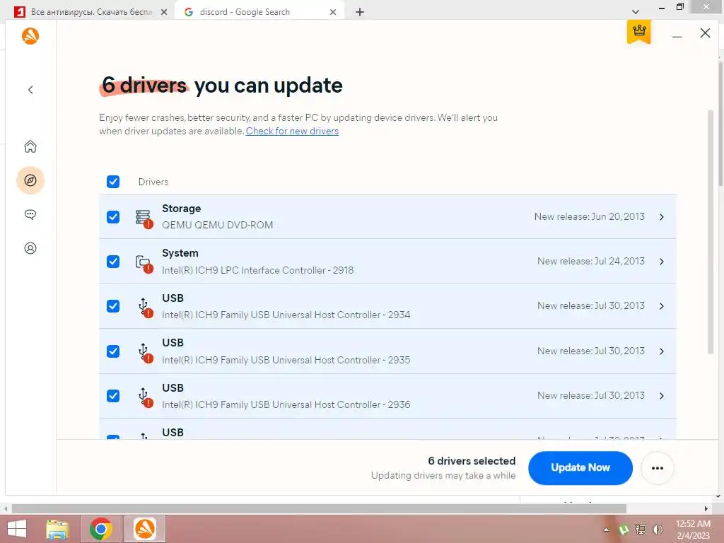Click USB icon for controller 2936
The height and width of the screenshot is (543, 724).
tap(144, 397)
